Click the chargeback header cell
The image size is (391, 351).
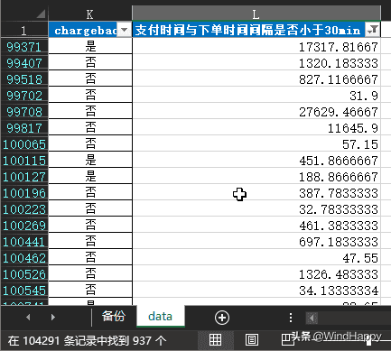coord(90,30)
